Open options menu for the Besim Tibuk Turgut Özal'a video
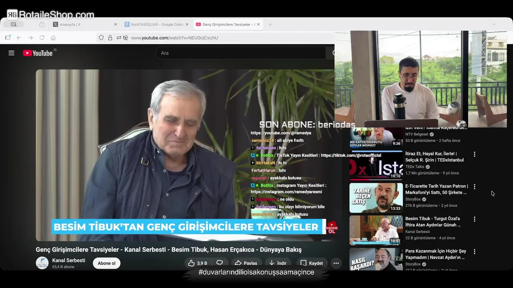513x288 pixels. pos(475,219)
